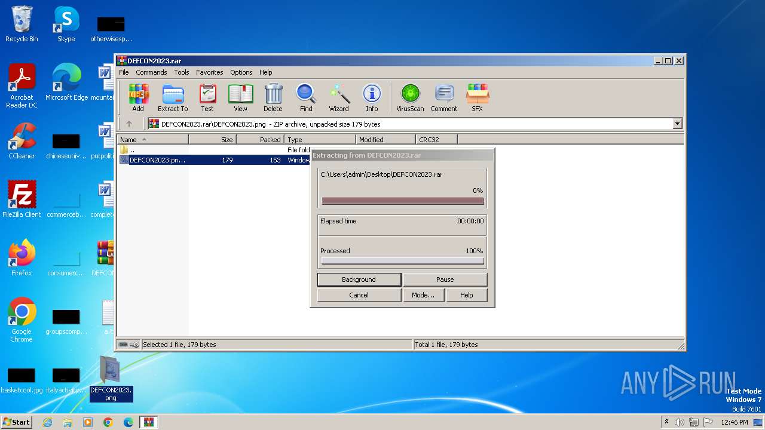Open Chrome from the taskbar
This screenshot has width=765, height=430.
point(108,422)
